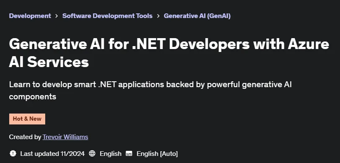Click the closed captions icon

point(129,154)
